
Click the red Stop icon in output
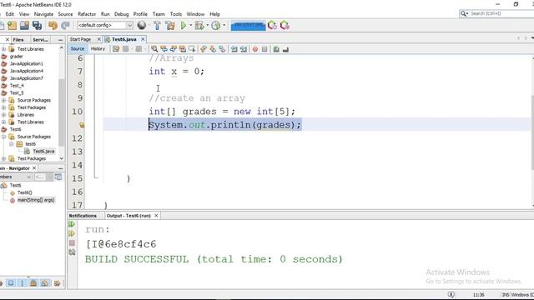pos(72,242)
